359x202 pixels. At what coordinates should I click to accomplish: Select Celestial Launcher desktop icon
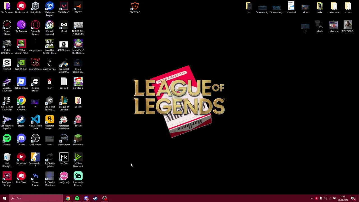[7, 85]
